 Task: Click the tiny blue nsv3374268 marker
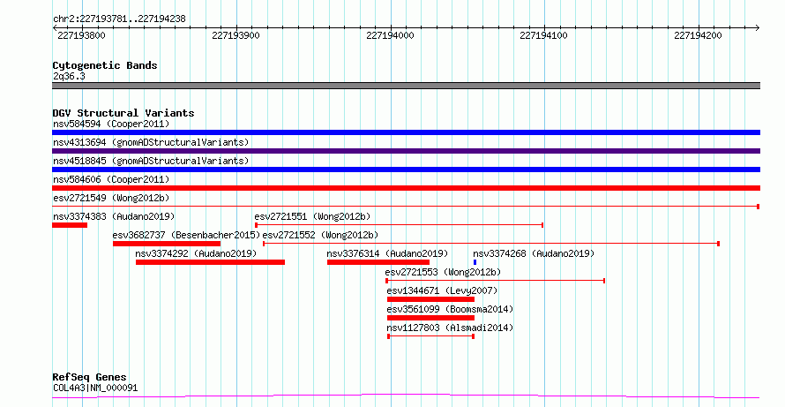click(475, 262)
